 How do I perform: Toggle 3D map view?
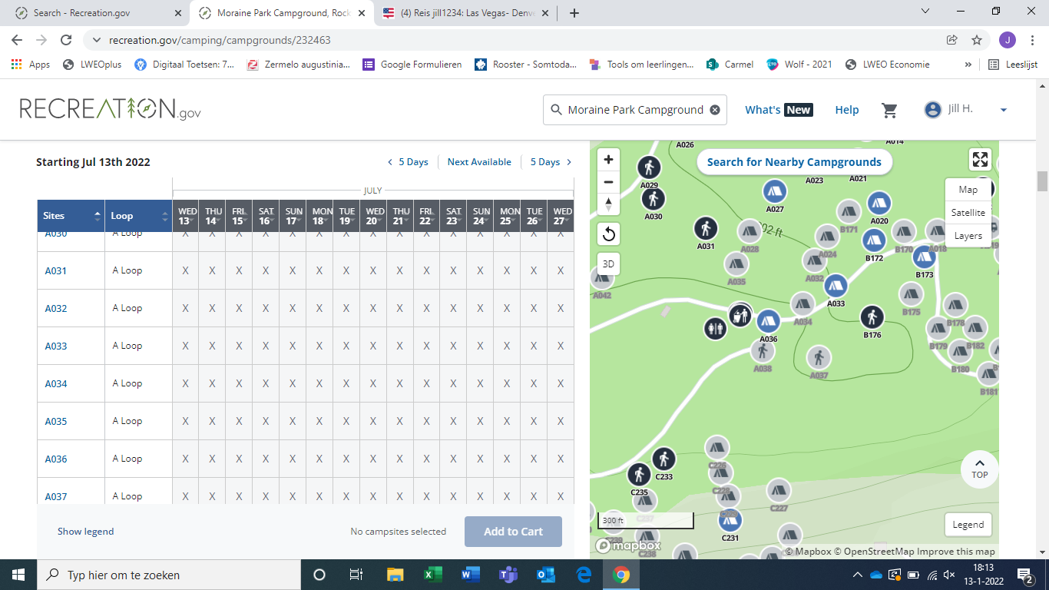click(x=608, y=264)
